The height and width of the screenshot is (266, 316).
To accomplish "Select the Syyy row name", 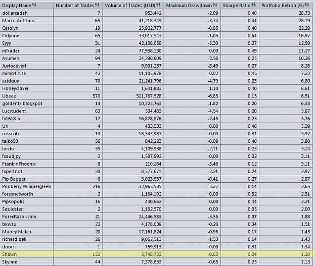I will pyautogui.click(x=7, y=43).
